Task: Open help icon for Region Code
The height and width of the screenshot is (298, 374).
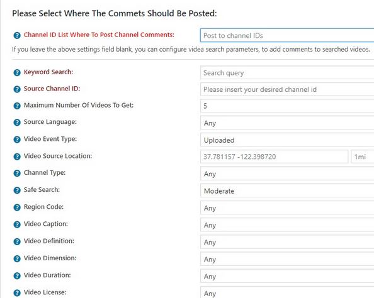Action: tap(17, 207)
